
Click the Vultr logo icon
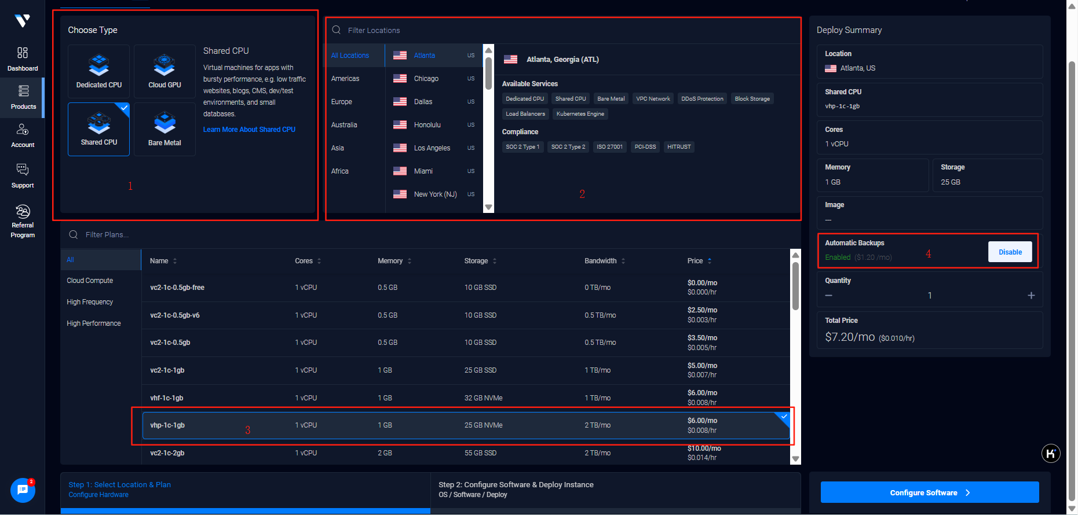tap(23, 21)
